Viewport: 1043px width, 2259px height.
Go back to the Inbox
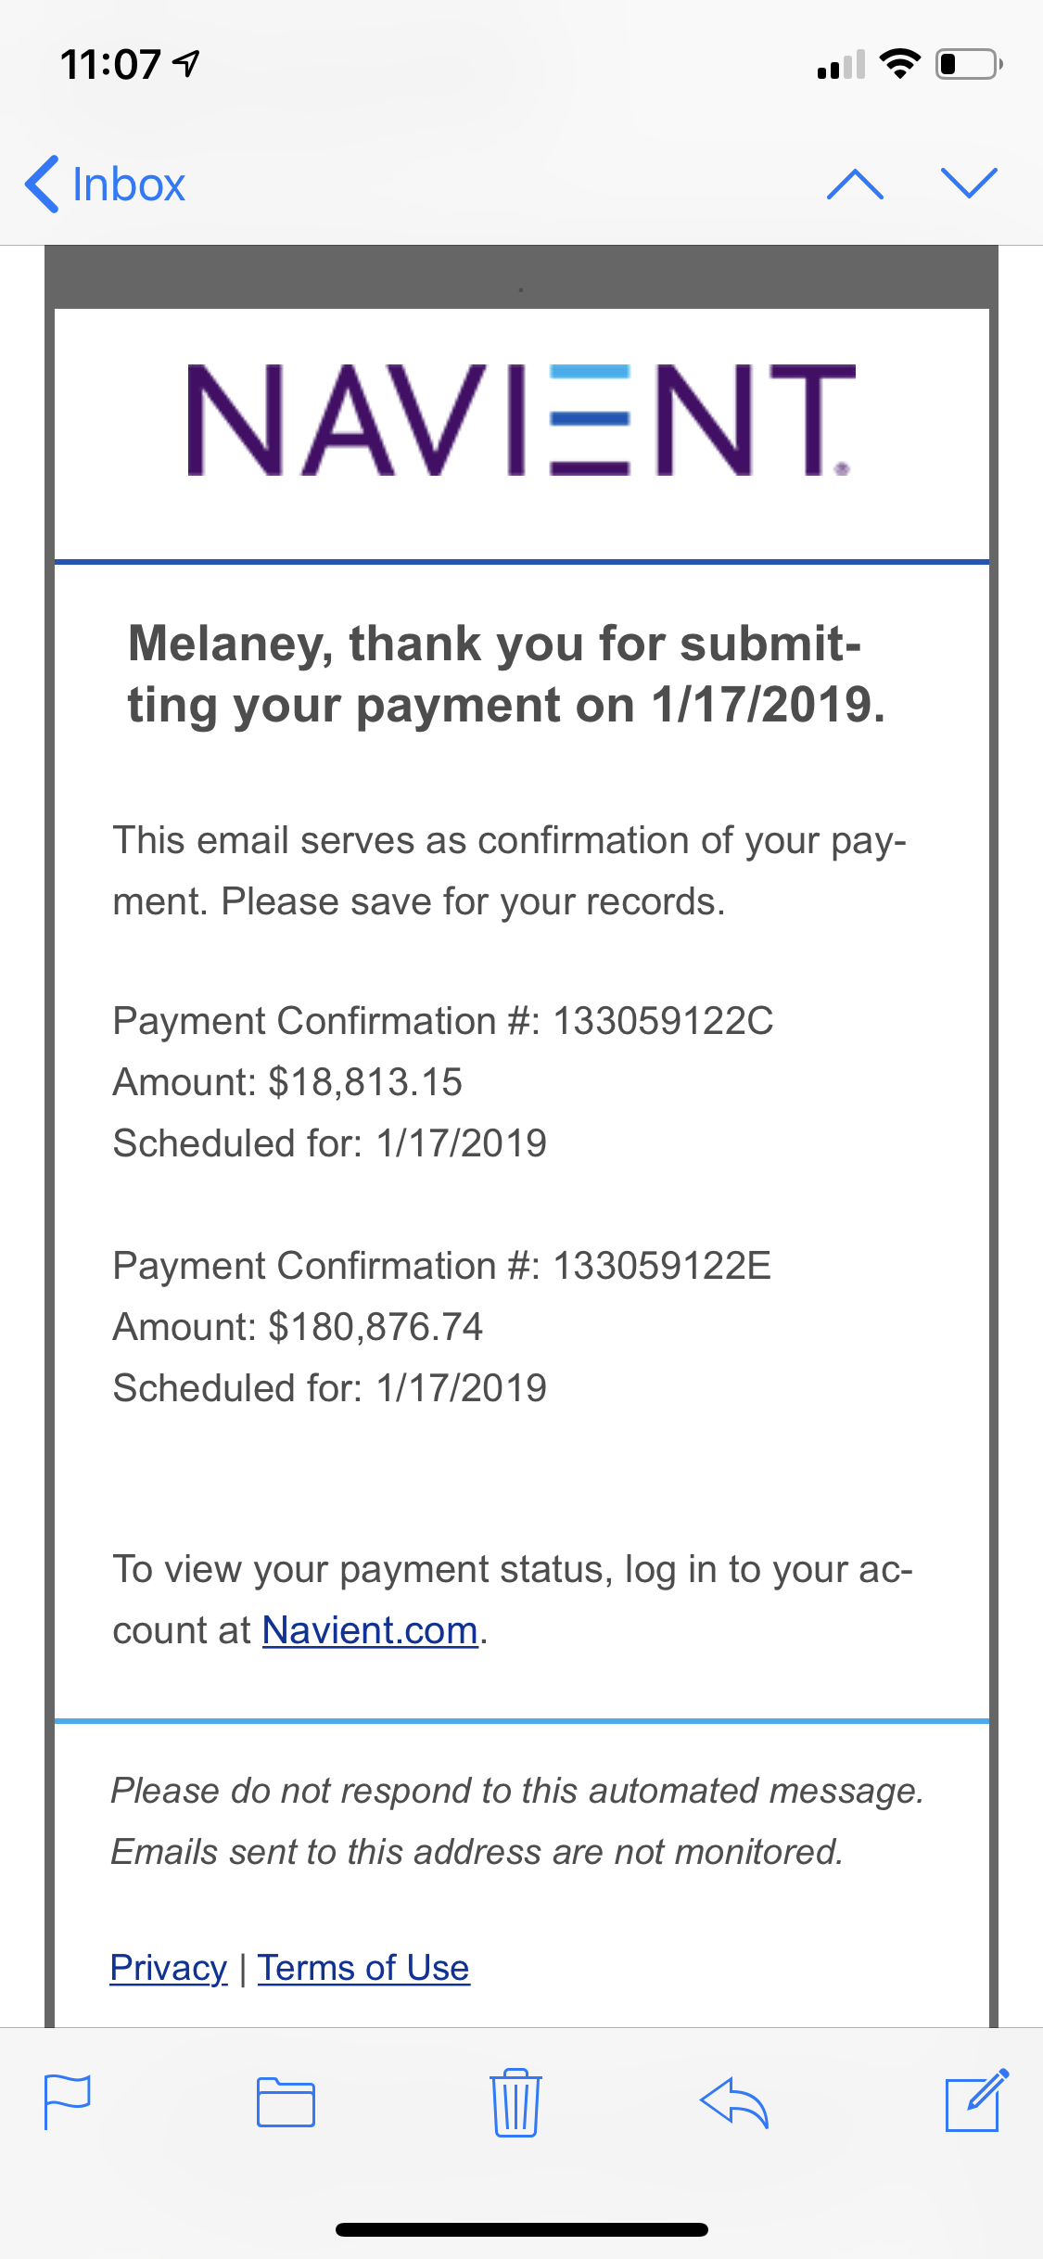click(x=105, y=184)
